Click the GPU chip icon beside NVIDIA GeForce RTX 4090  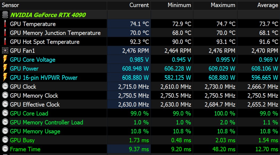click(x=5, y=15)
